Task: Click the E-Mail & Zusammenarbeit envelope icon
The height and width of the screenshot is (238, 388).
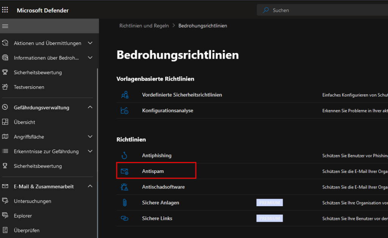Action: [5, 186]
